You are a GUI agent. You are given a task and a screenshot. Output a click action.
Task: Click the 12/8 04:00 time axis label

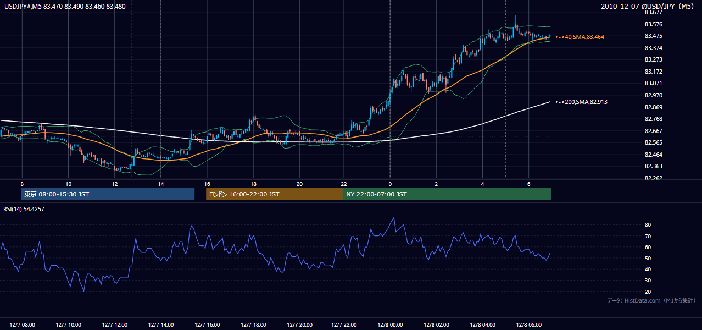(x=483, y=325)
